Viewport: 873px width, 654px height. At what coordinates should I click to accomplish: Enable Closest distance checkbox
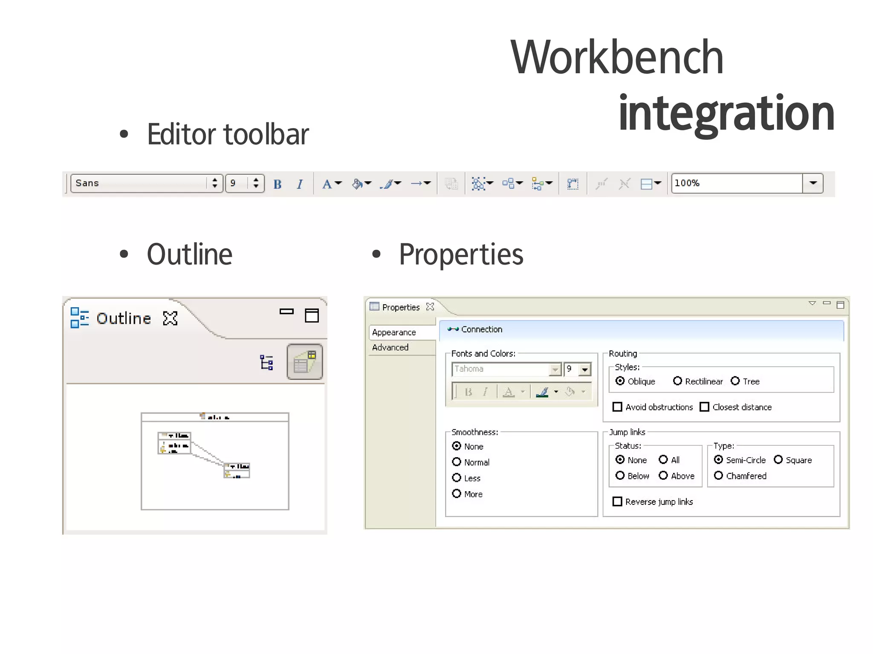click(x=705, y=407)
